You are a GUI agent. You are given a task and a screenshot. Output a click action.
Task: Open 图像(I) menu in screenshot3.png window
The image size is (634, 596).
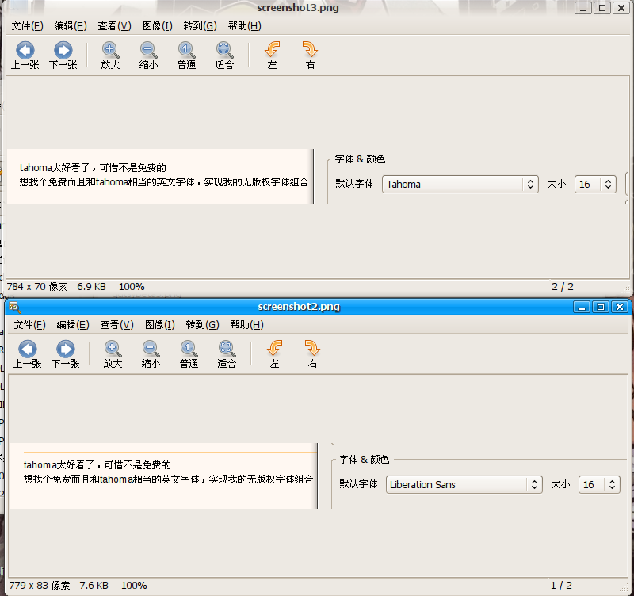(x=157, y=26)
